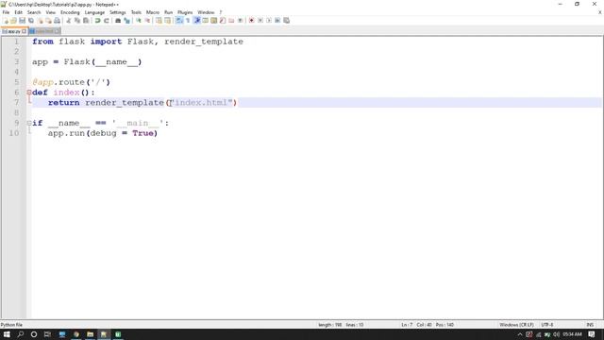Click the Copy toolbar icon

77,21
